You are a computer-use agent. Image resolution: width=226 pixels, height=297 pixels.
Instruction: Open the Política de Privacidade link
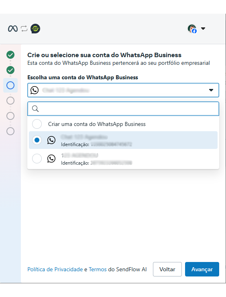click(x=55, y=269)
